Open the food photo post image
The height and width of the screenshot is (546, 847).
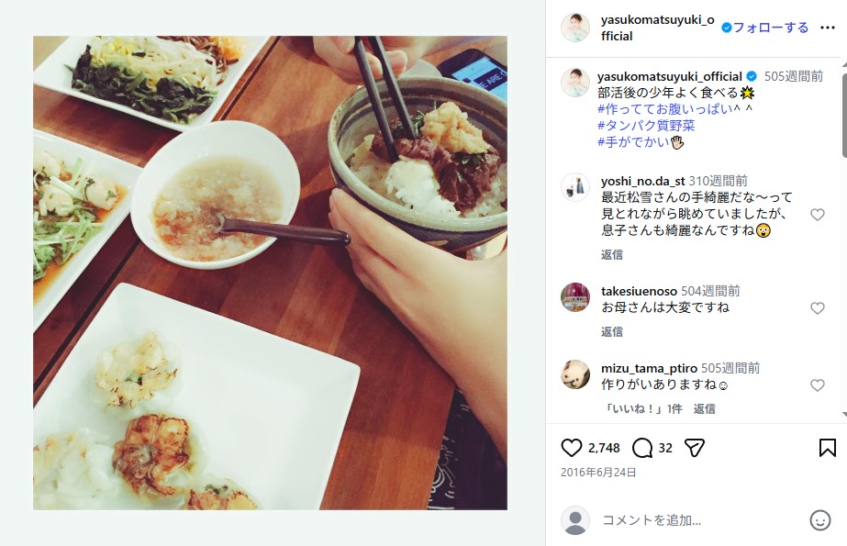pyautogui.click(x=270, y=273)
